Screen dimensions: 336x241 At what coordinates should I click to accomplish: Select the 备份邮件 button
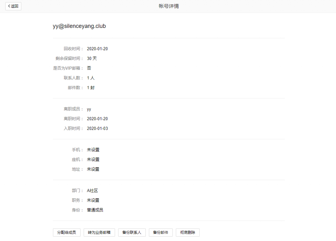coord(161,232)
